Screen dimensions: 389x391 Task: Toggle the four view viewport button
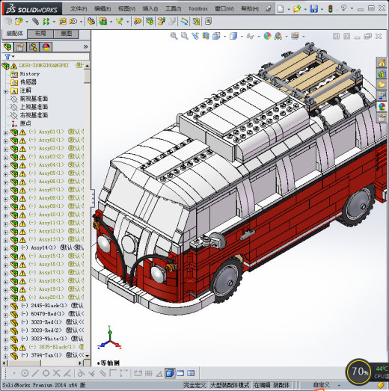click(x=191, y=373)
